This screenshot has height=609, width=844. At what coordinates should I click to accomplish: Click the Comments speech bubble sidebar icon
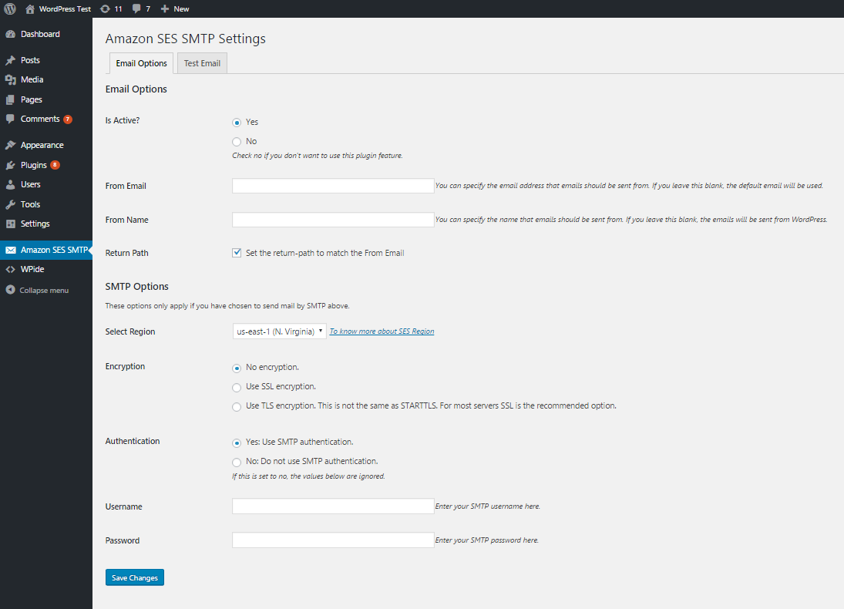(x=10, y=119)
